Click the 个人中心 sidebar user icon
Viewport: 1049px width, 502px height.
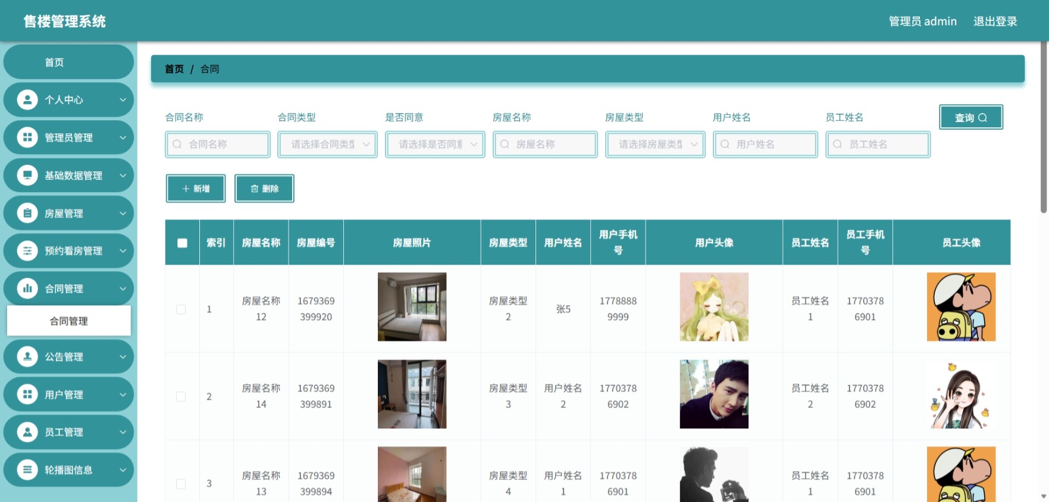[27, 100]
